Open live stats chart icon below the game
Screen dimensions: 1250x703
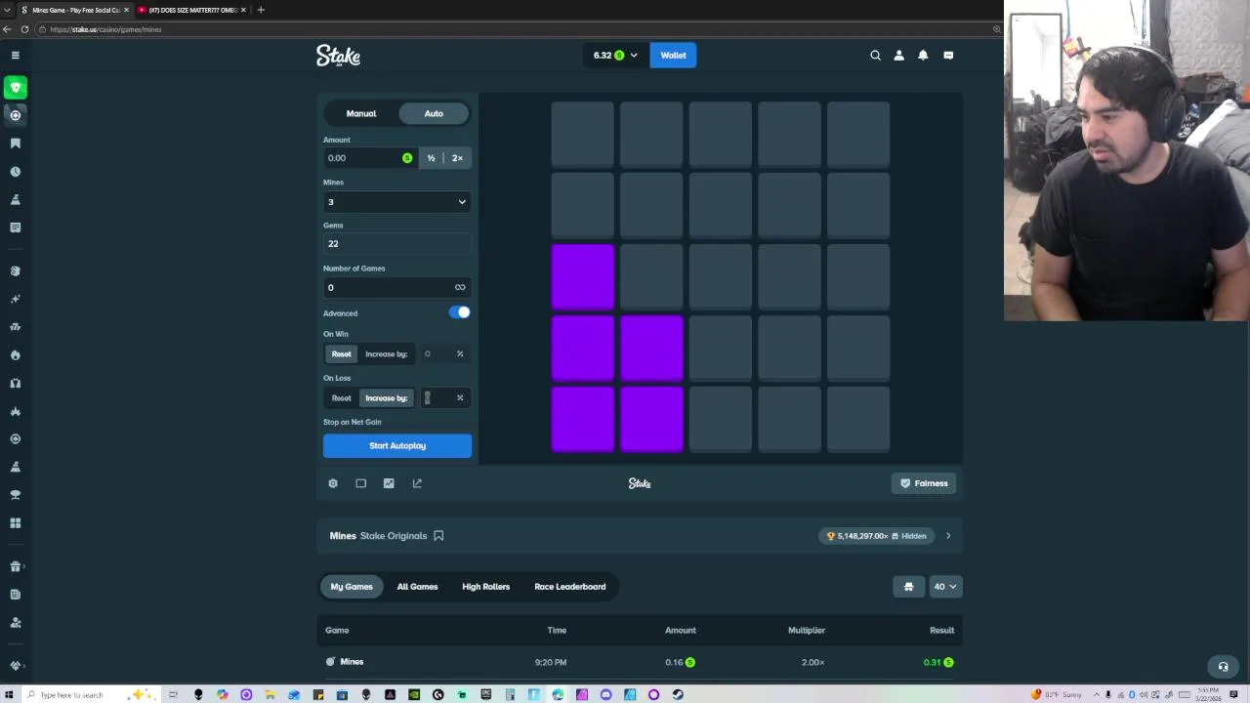[389, 483]
